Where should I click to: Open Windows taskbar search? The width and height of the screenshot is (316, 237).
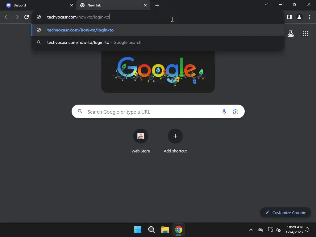click(151, 230)
